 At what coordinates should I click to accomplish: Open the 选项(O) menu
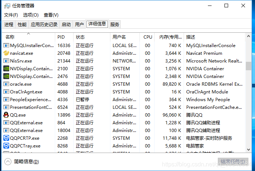coord(31,15)
